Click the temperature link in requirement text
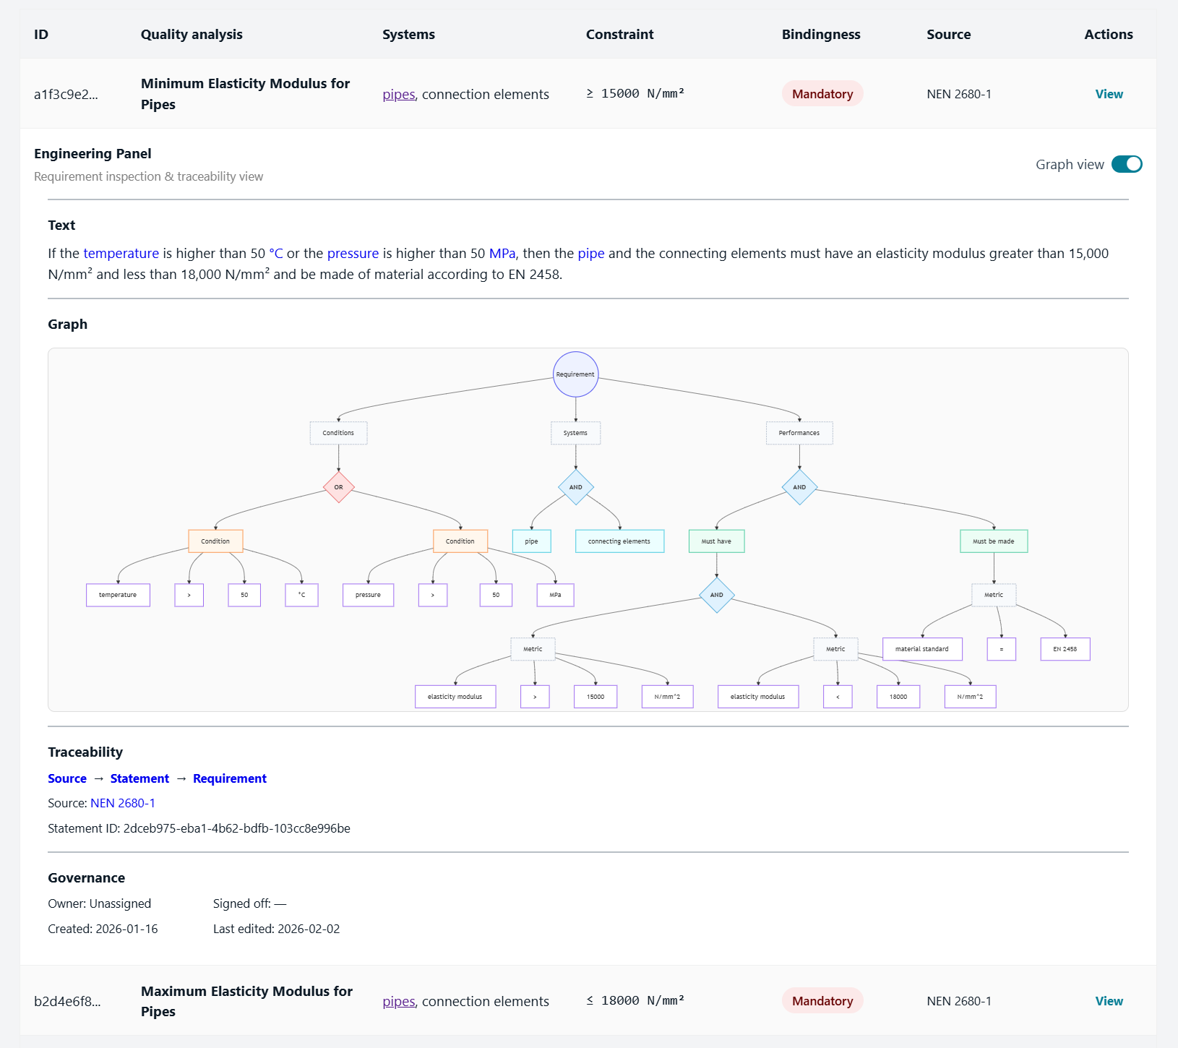The height and width of the screenshot is (1048, 1178). (121, 253)
